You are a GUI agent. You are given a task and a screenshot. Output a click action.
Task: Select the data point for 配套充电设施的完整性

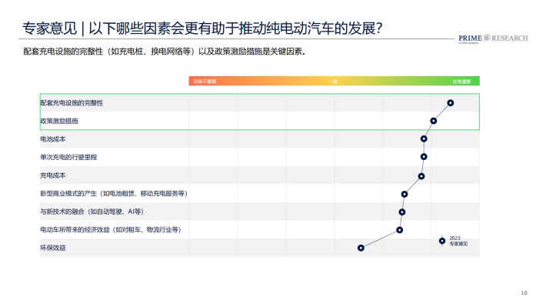450,103
